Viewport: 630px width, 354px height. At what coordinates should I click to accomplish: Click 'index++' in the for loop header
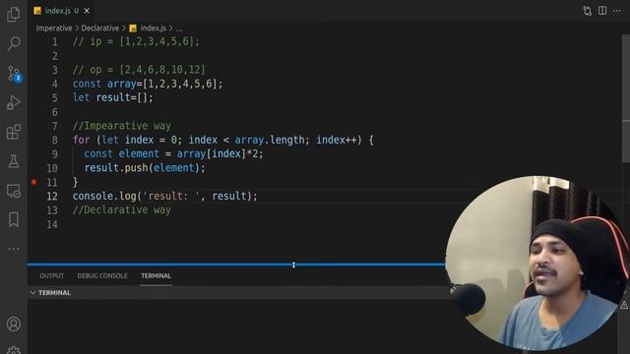(x=337, y=140)
